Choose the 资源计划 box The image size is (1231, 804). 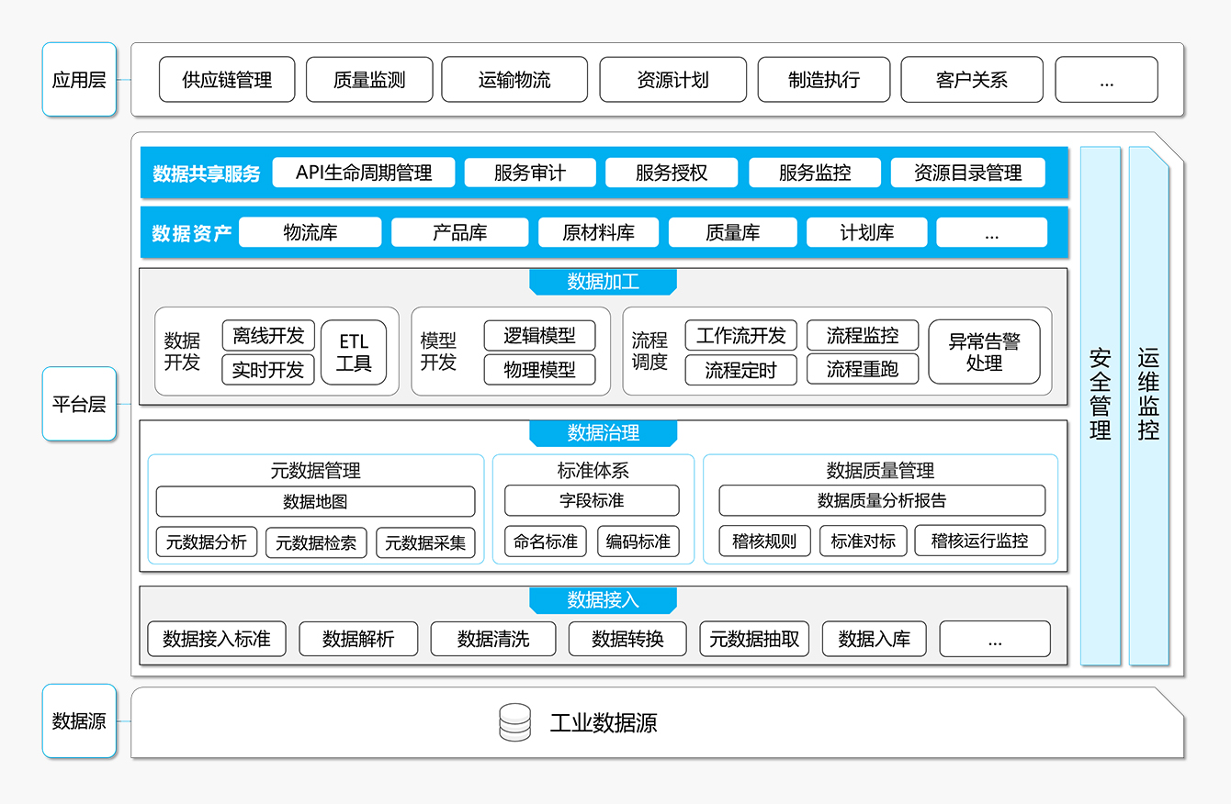click(672, 80)
